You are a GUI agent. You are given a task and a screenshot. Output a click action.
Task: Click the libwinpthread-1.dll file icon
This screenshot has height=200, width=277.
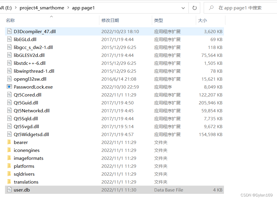coord(9,71)
